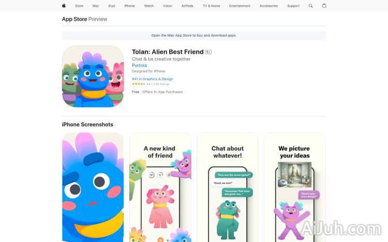Go to AirPods section
Viewport: 388px width, 242px height.
tap(187, 6)
